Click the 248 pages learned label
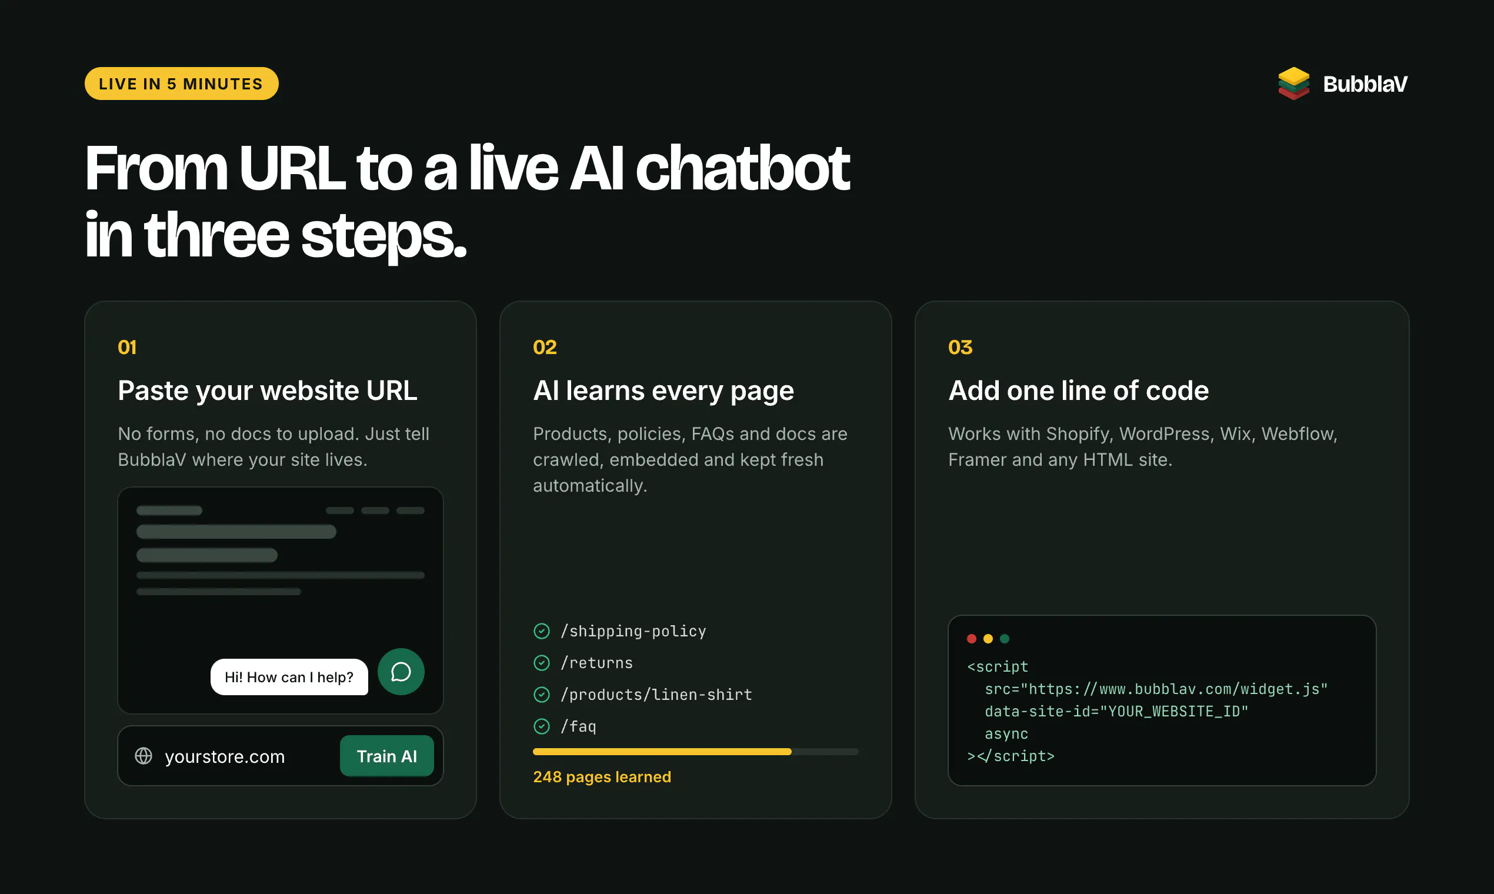 (x=602, y=777)
